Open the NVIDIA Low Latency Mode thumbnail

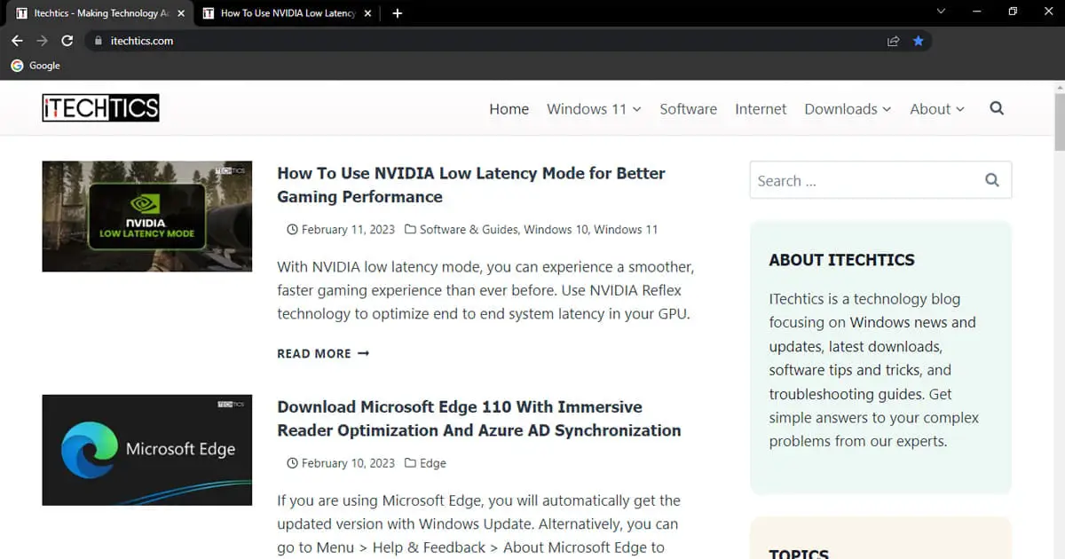point(147,216)
